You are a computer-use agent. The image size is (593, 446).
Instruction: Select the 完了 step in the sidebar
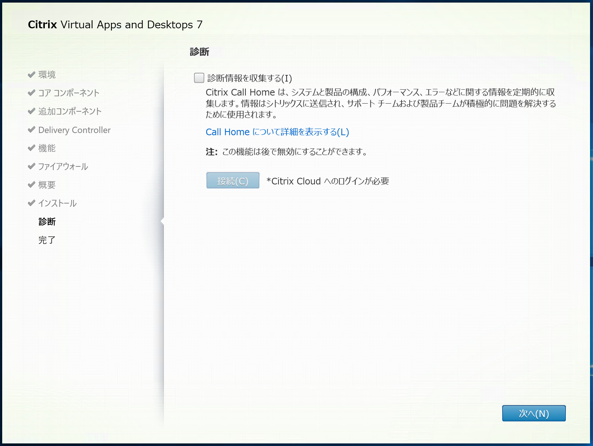coord(47,240)
